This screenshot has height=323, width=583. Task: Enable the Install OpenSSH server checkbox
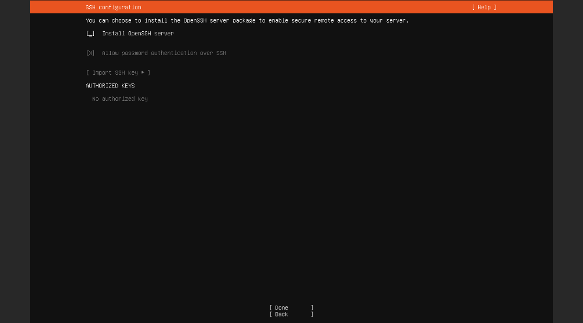pyautogui.click(x=90, y=34)
